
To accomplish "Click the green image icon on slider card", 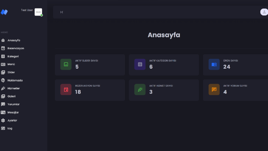I will coord(66,64).
